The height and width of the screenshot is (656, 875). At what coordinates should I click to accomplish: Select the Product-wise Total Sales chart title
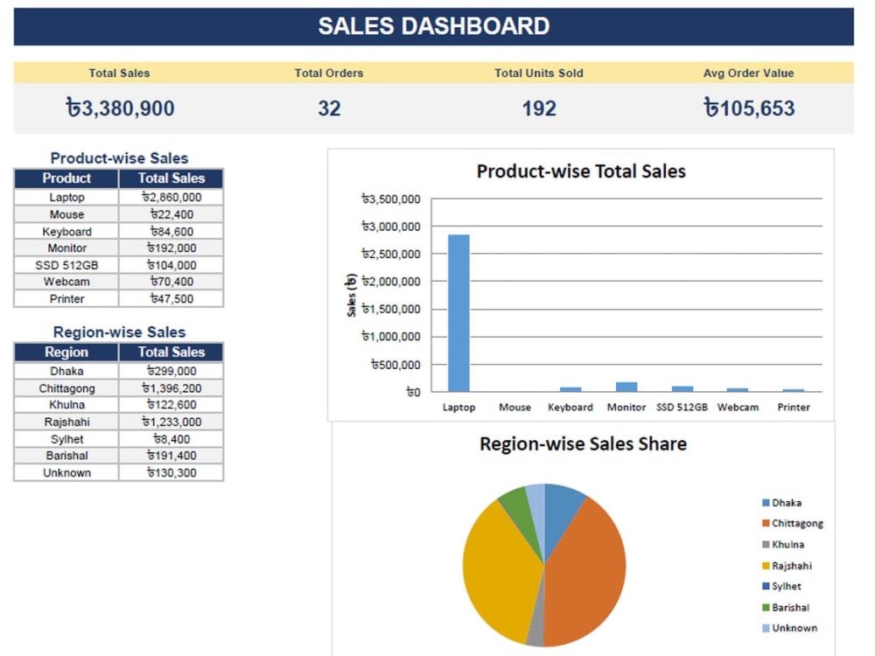pyautogui.click(x=581, y=171)
